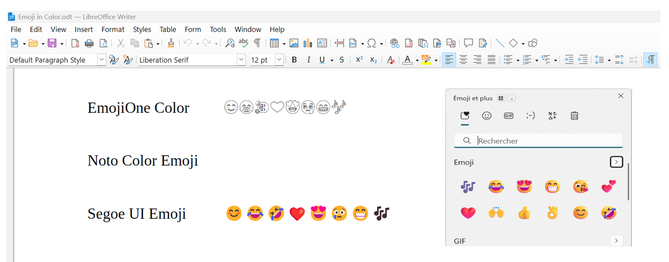This screenshot has width=669, height=262.
Task: Insert the red heart emoji from picker
Action: coord(468,213)
